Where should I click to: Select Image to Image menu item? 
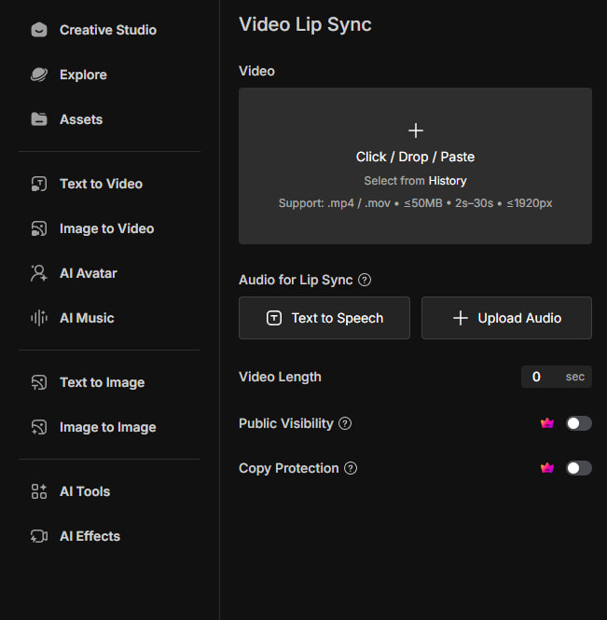pyautogui.click(x=109, y=427)
